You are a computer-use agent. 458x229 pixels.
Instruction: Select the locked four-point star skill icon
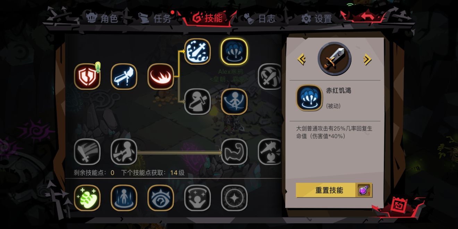point(234,198)
